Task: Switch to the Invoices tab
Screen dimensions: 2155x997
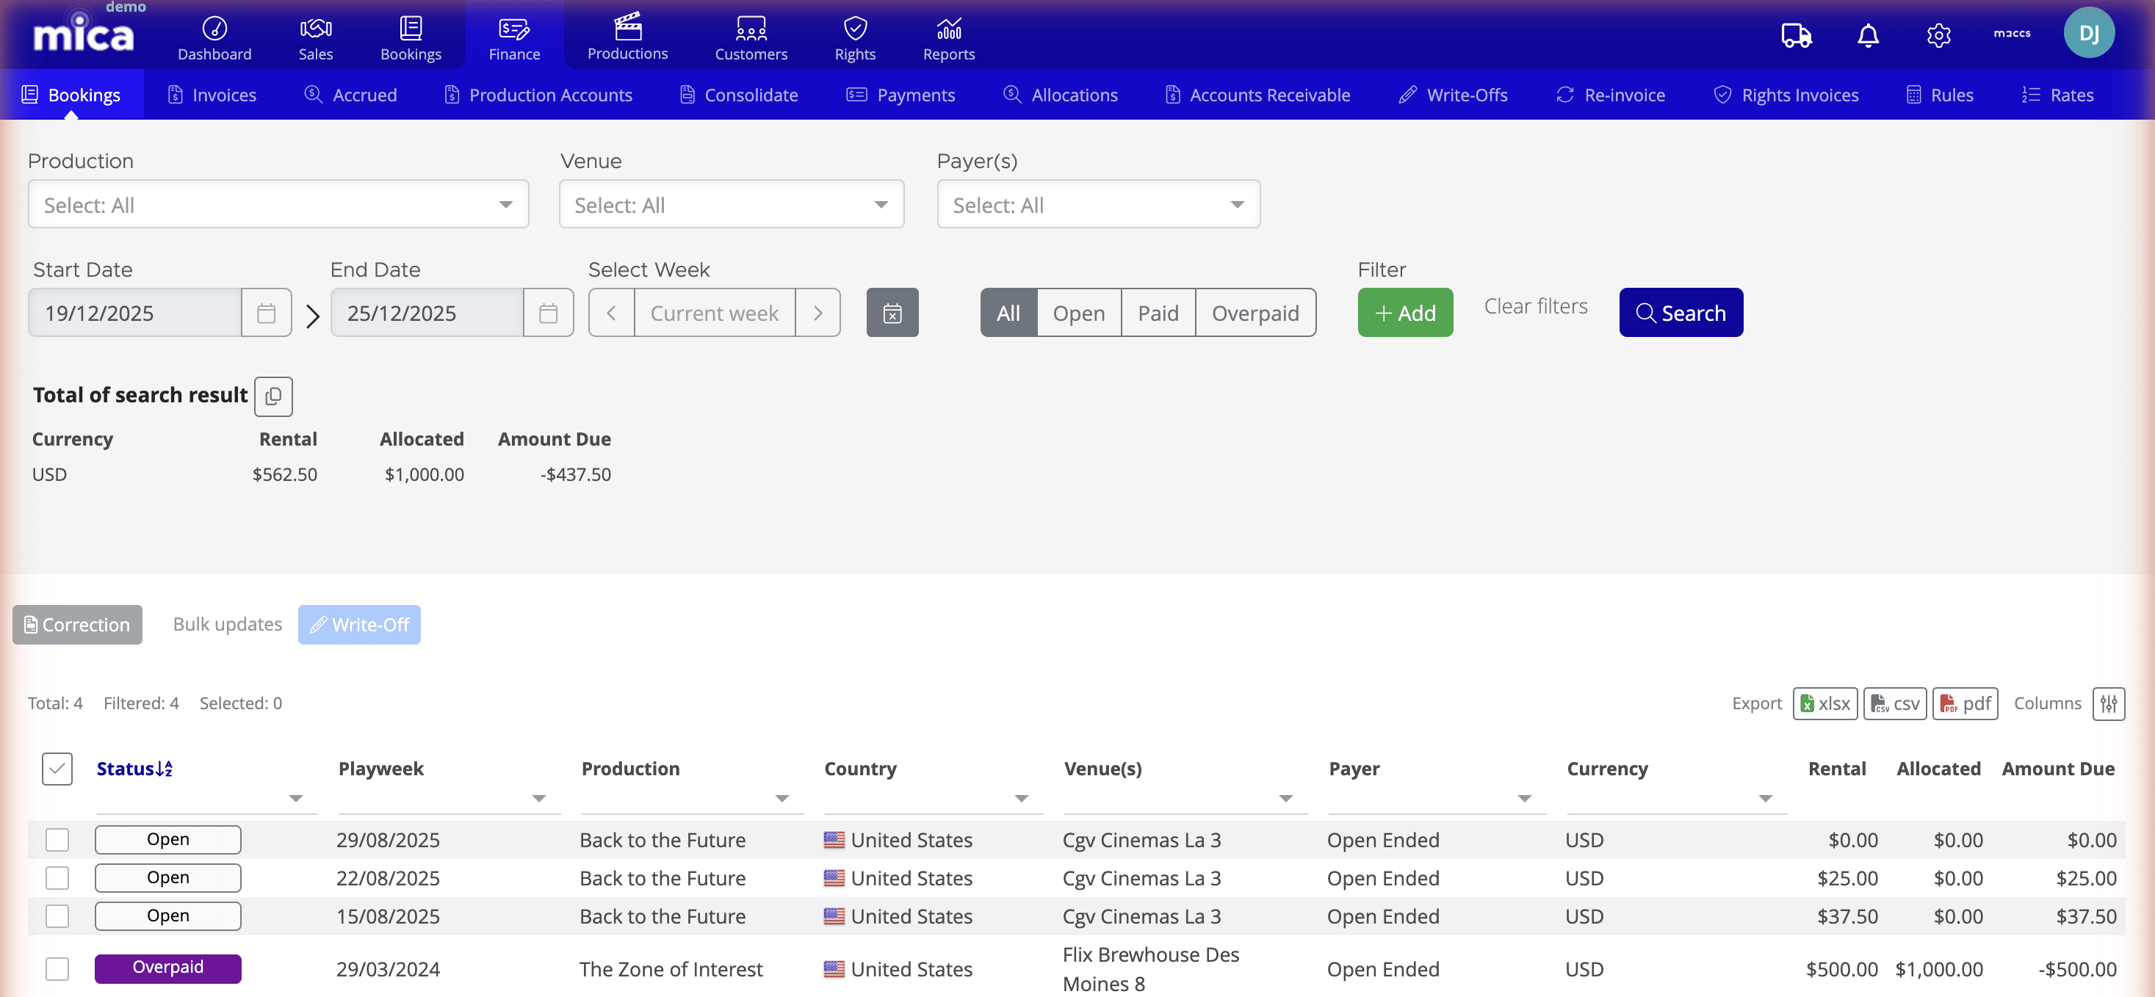Action: [212, 95]
